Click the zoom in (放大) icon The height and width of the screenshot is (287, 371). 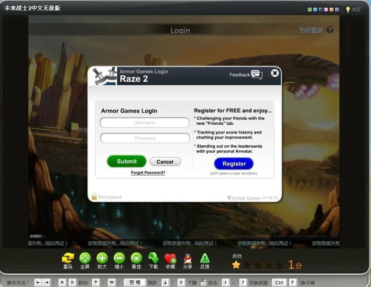102,258
